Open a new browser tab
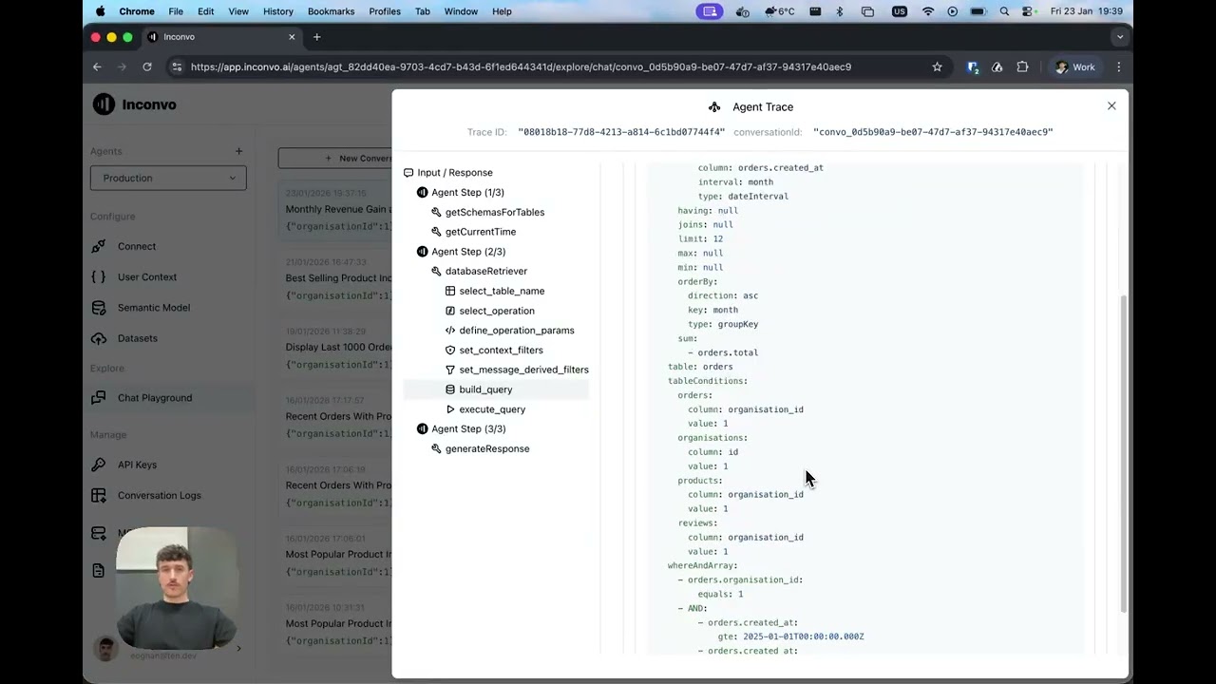The width and height of the screenshot is (1216, 684). click(x=316, y=37)
